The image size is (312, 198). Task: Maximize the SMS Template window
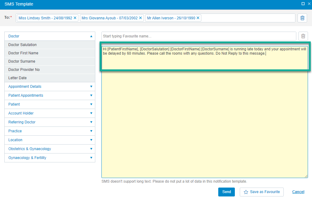(x=303, y=4)
